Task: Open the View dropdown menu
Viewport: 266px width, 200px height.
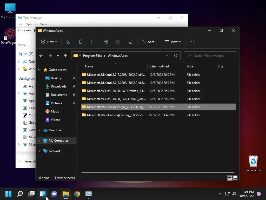Action: tap(173, 42)
